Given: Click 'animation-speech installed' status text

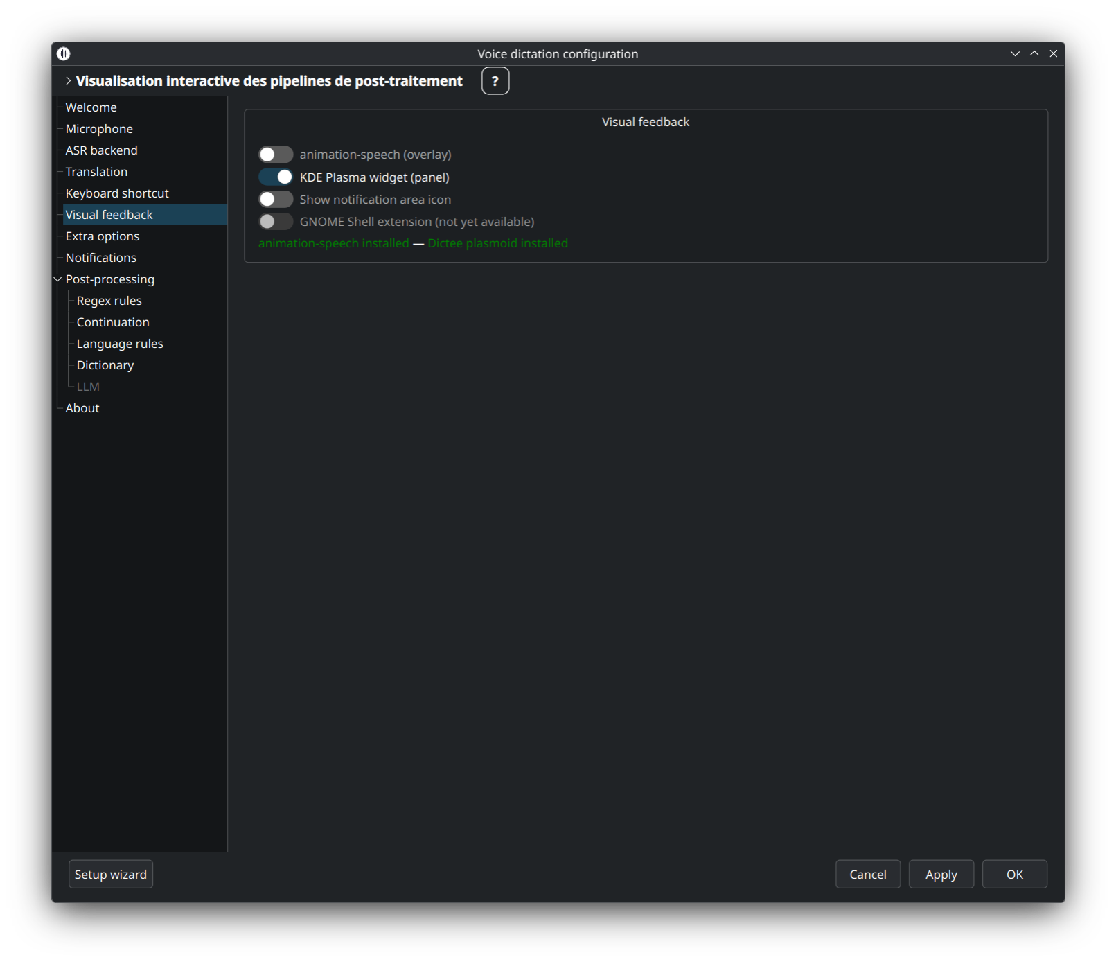Looking at the screenshot, I should click(334, 243).
